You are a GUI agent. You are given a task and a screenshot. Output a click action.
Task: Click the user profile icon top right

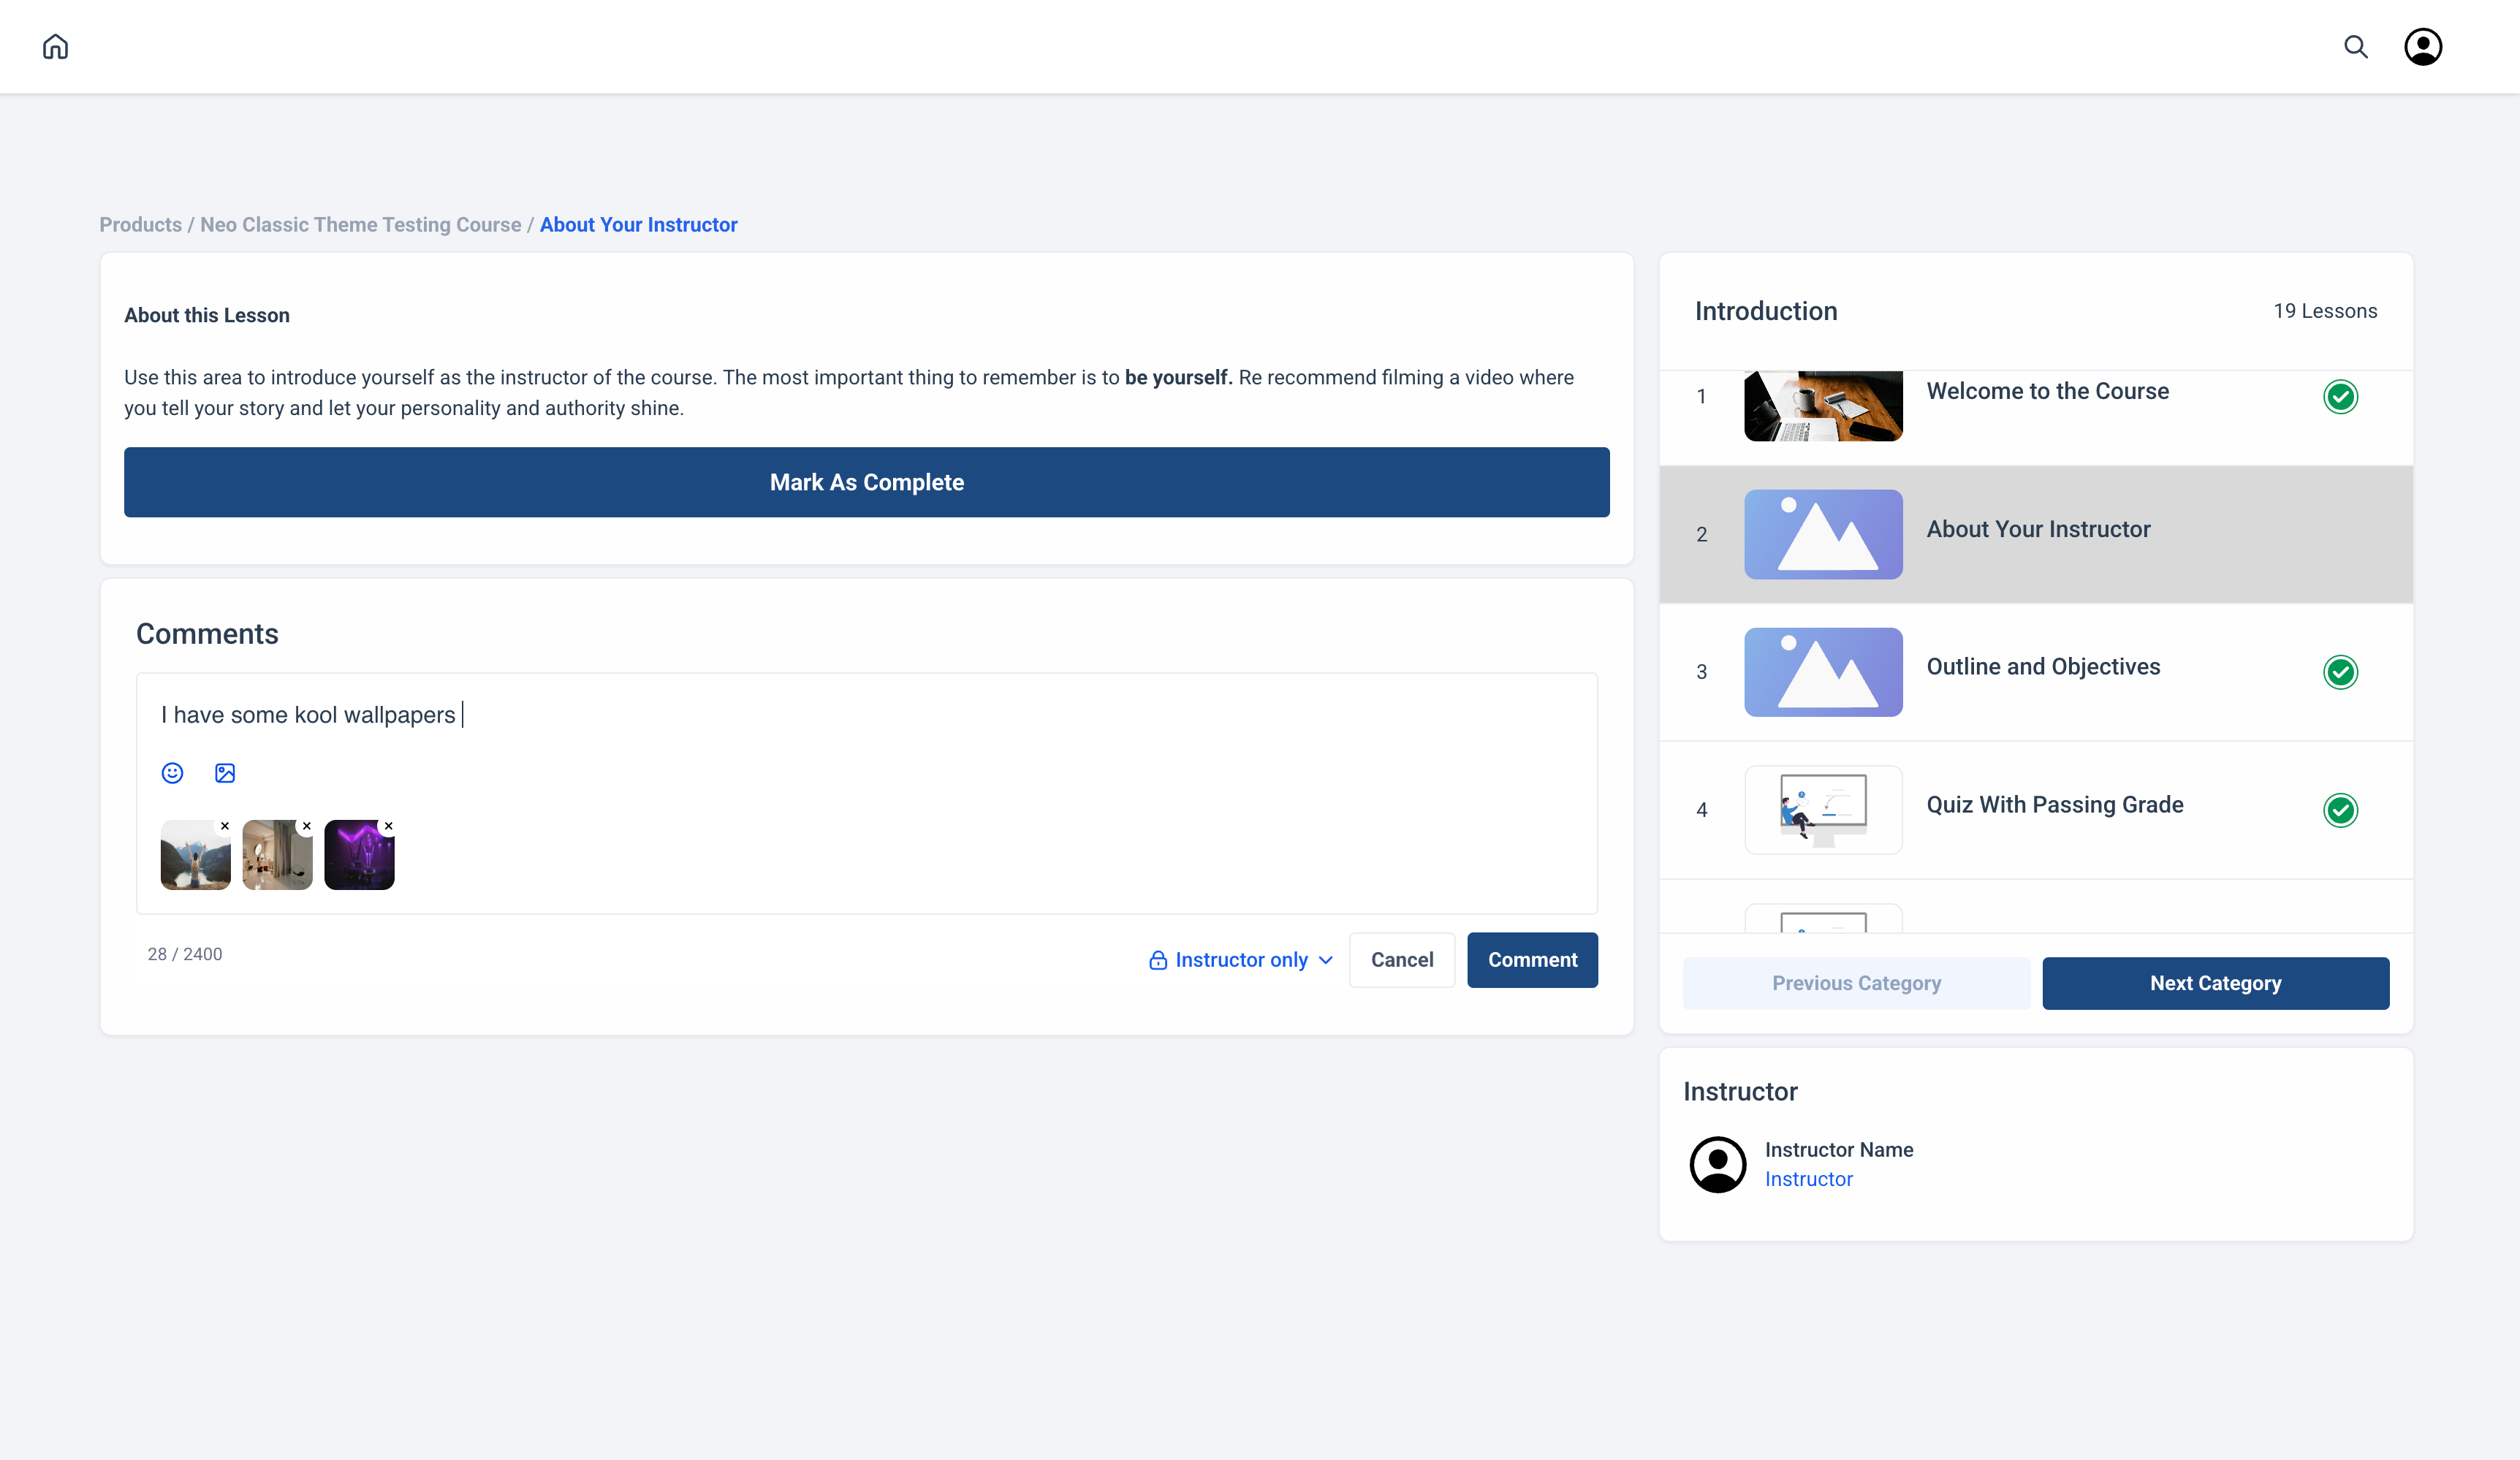click(2423, 47)
